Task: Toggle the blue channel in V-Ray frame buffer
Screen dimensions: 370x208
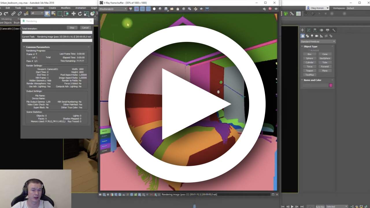Action: (148, 9)
